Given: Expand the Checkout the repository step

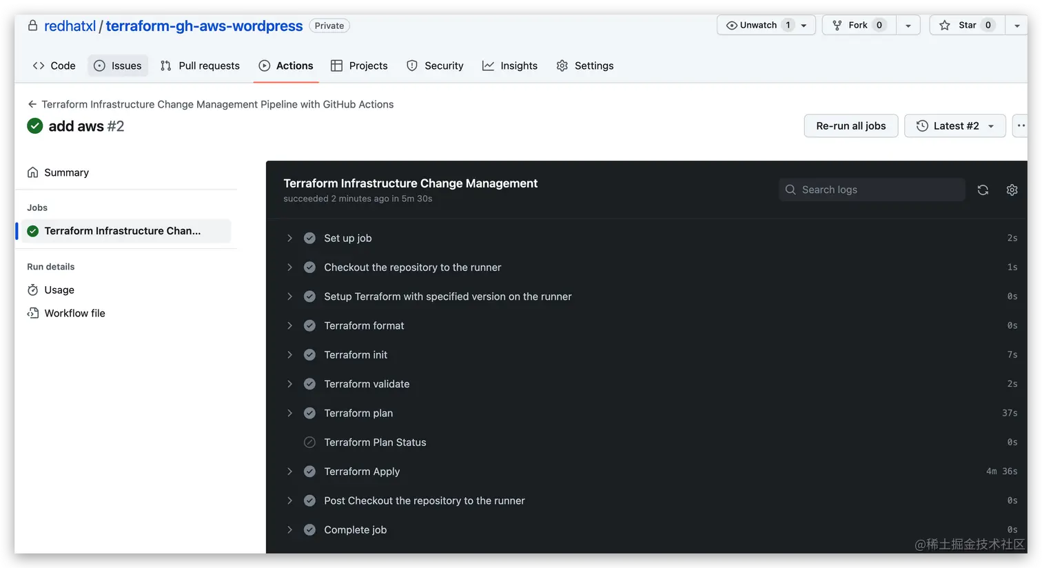Looking at the screenshot, I should [x=289, y=267].
